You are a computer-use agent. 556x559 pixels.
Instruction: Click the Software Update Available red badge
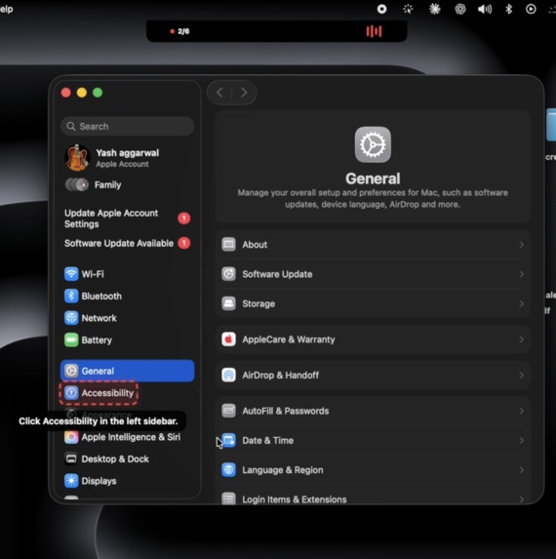coord(184,243)
